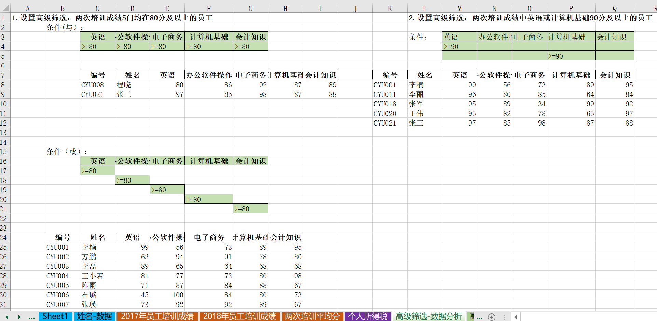Click the name cell 李丽
Image resolution: width=657 pixels, height=321 pixels.
pos(425,94)
